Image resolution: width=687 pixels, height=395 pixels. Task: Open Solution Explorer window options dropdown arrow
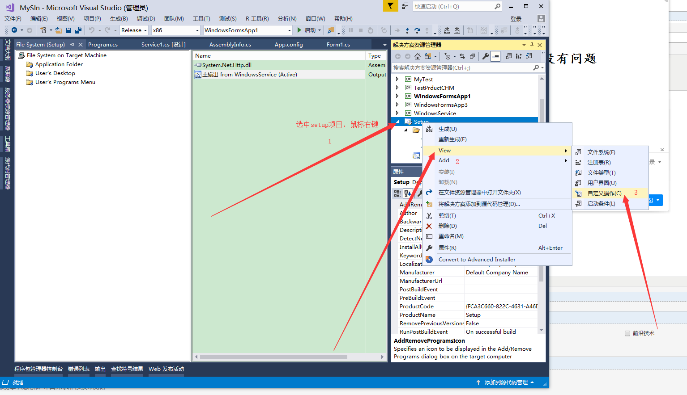tap(524, 45)
